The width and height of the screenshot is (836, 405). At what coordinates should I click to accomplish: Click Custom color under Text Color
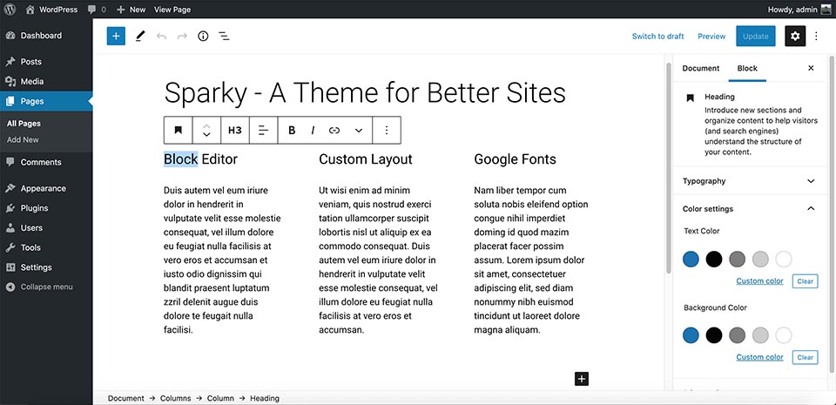[x=759, y=280]
